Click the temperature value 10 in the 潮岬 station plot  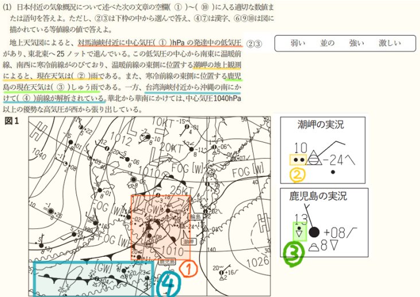301,148
